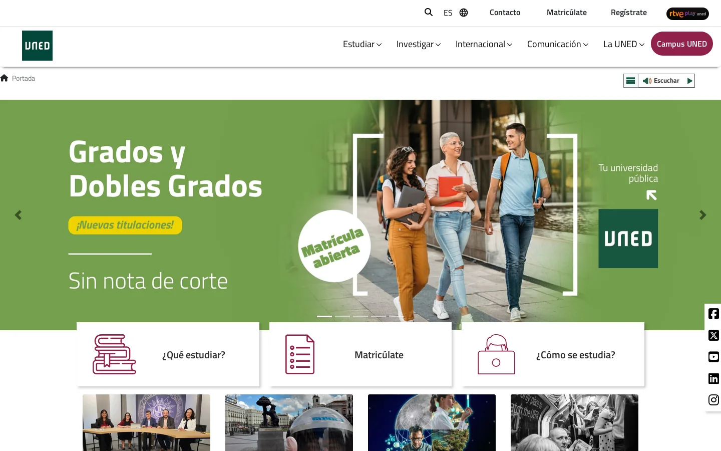Open UNED Facebook page icon

[713, 314]
